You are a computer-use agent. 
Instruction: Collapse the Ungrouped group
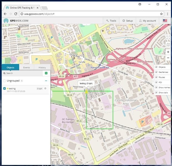tap(46, 81)
